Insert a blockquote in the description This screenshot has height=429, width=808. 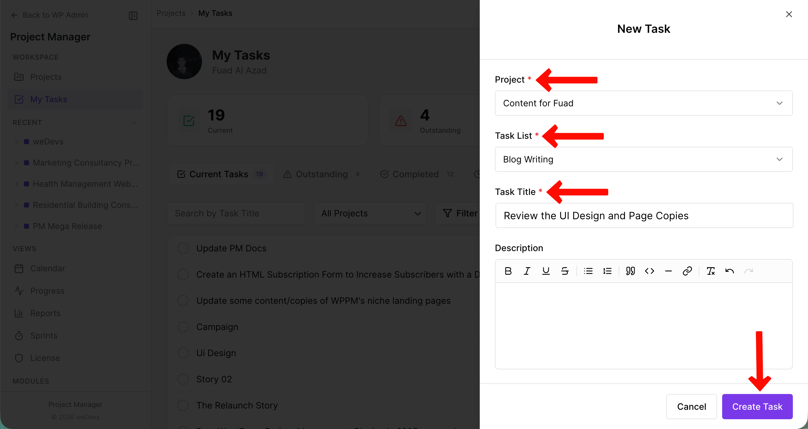point(630,271)
